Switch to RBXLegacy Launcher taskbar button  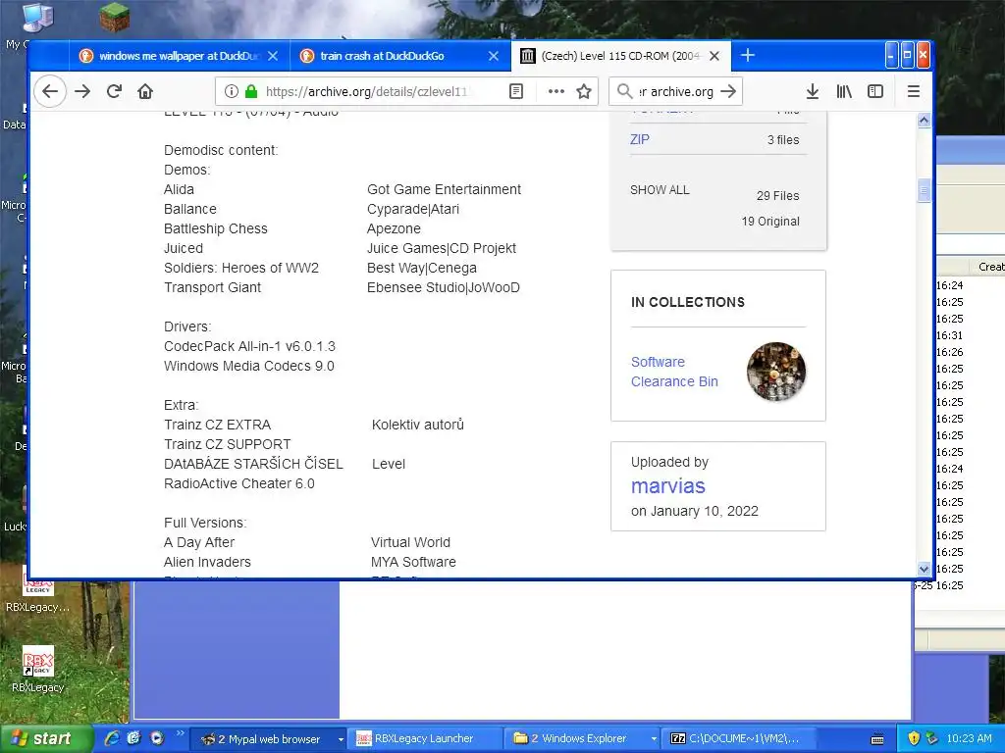tap(426, 739)
